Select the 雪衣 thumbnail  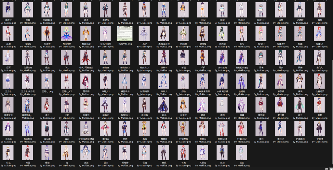[x=66, y=129]
